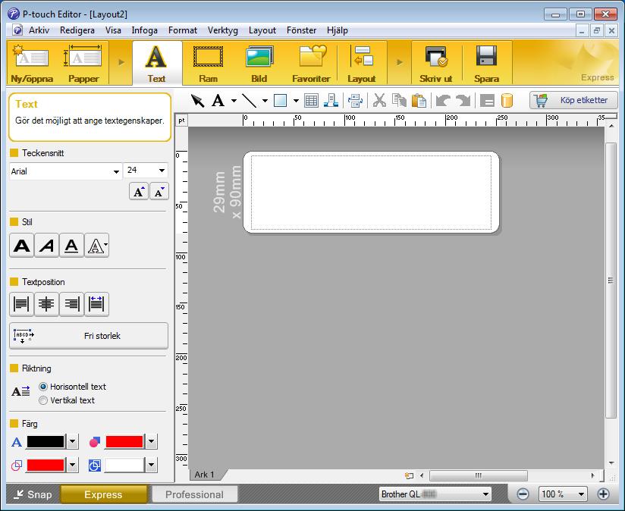Open the Verktyg menu
The height and width of the screenshot is (511, 625).
222,30
